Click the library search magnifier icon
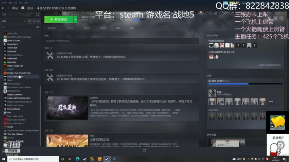This screenshot has width=289, height=162. point(4,27)
